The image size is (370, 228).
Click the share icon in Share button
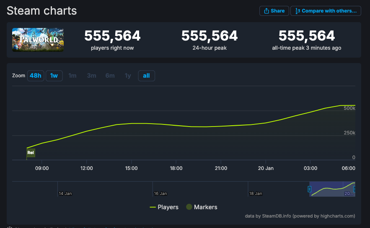(267, 11)
